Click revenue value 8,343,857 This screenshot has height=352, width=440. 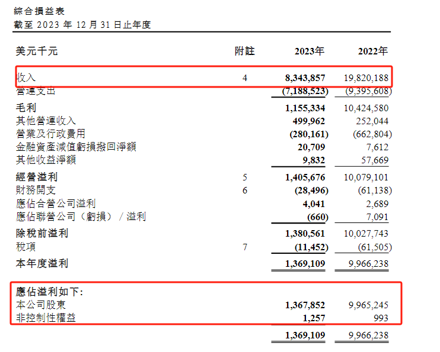click(x=305, y=78)
